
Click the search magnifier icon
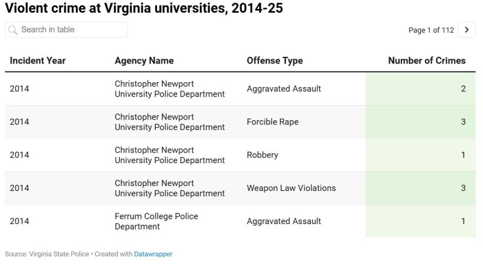click(x=13, y=30)
